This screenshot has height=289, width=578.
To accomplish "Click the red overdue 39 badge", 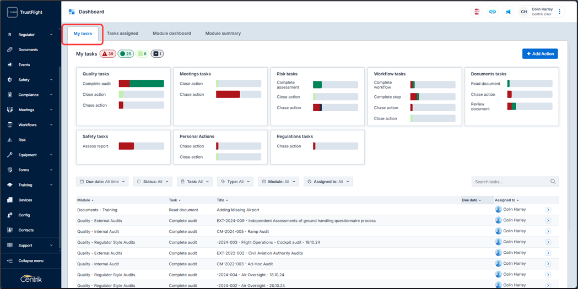I will [x=107, y=54].
